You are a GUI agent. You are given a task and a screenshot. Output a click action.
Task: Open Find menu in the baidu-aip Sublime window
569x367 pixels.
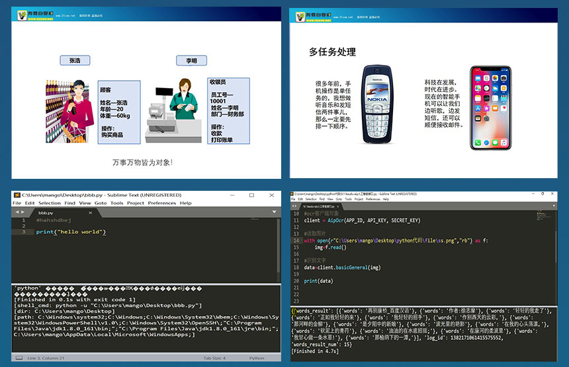[x=322, y=199]
